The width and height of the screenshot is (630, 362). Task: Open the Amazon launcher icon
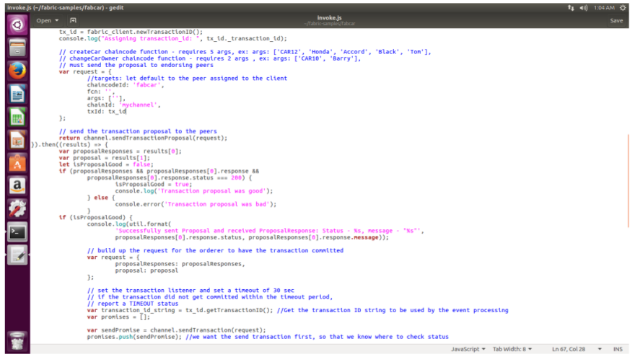point(16,186)
